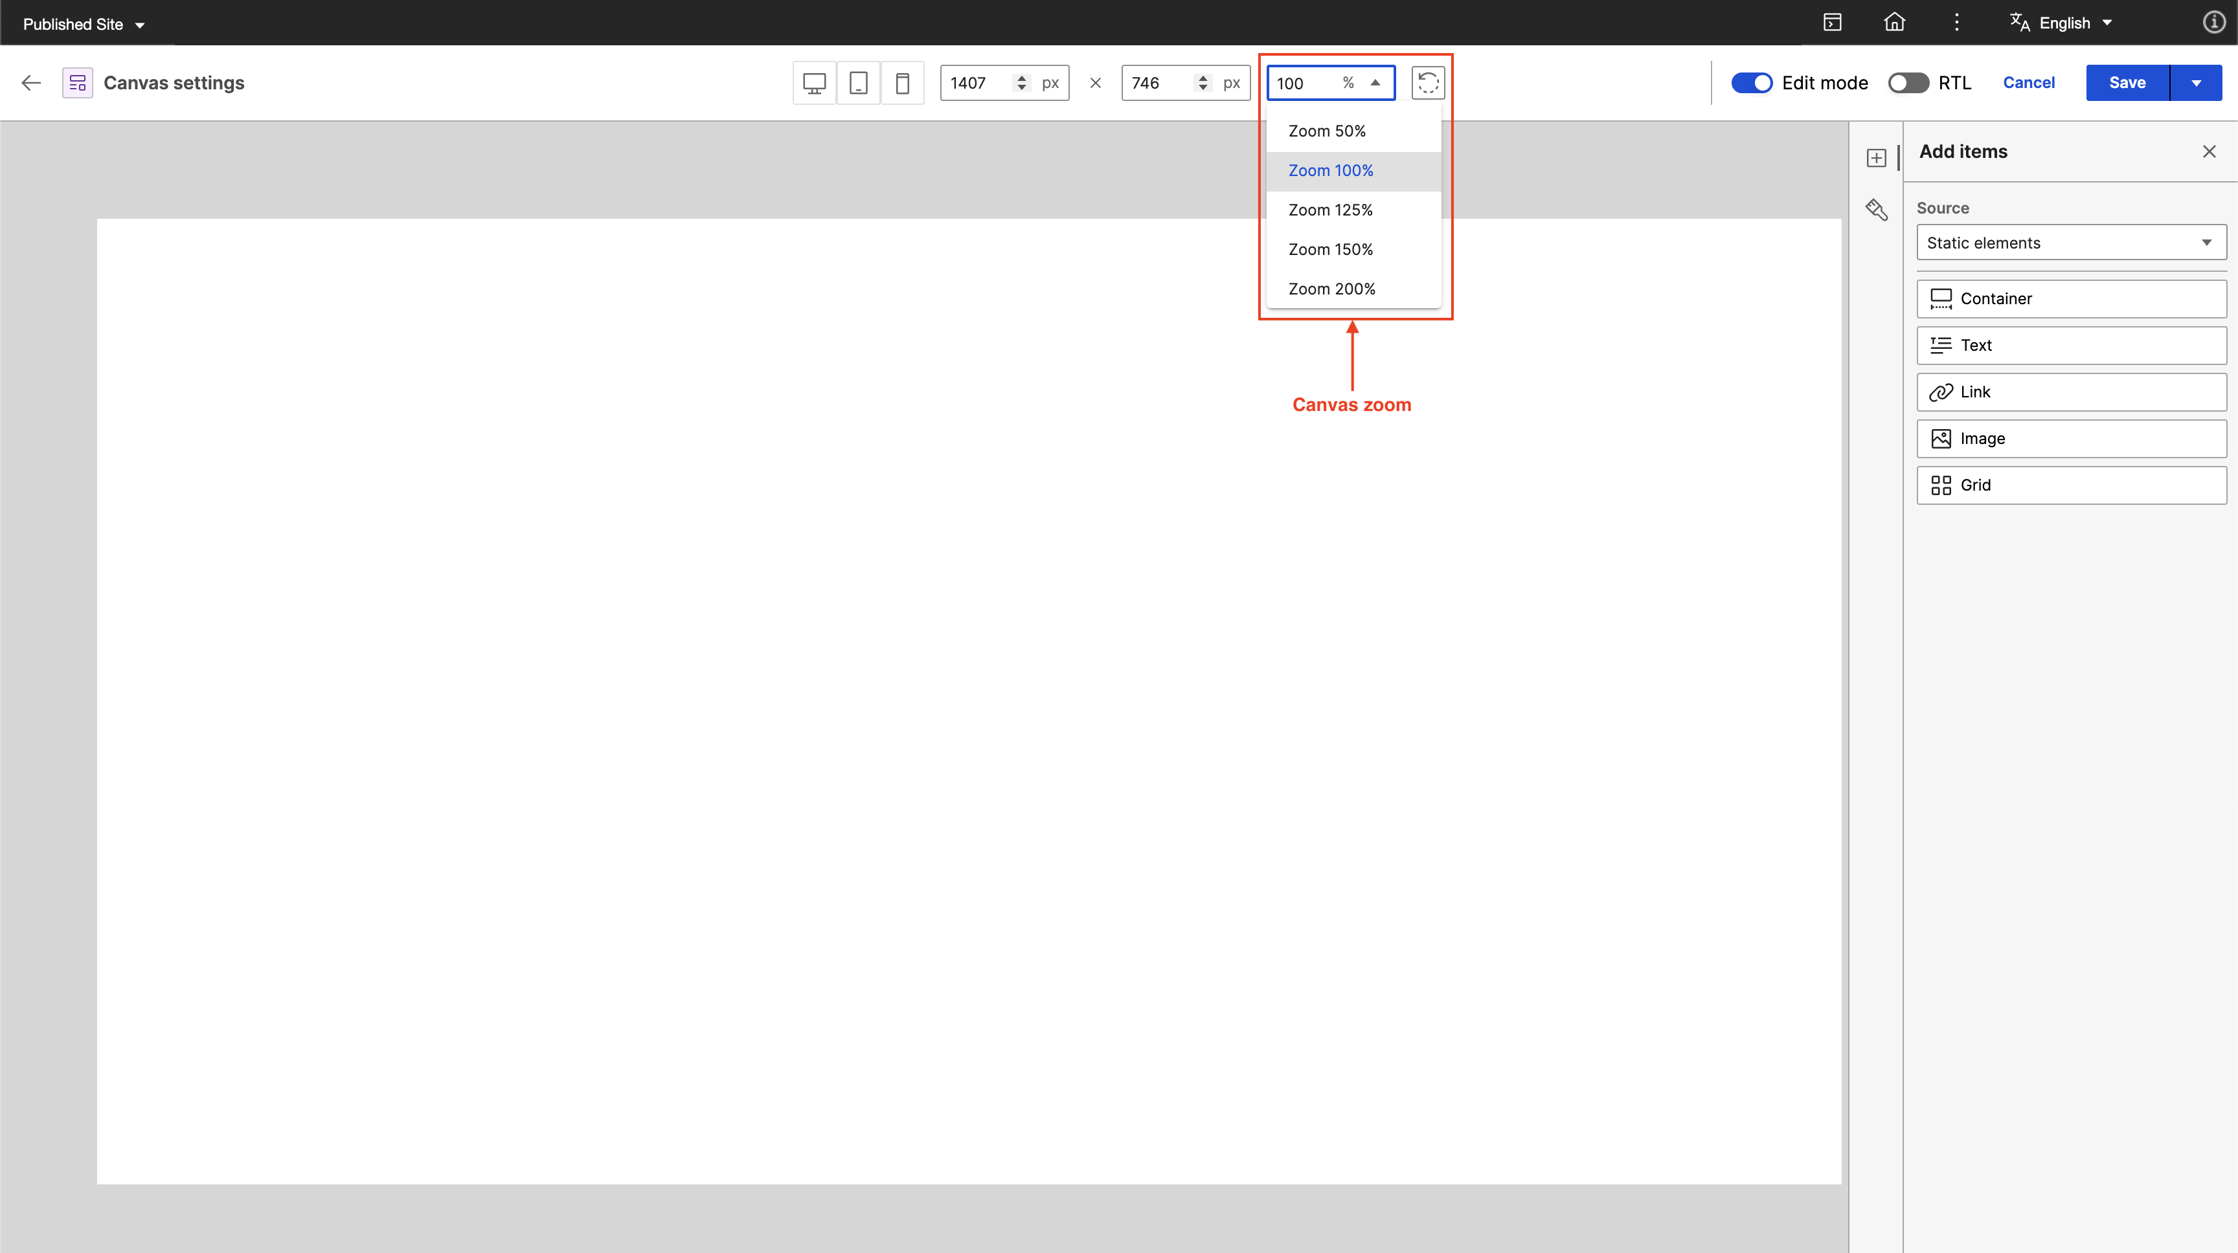
Task: Expand the Published Site dropdown
Action: 84,25
